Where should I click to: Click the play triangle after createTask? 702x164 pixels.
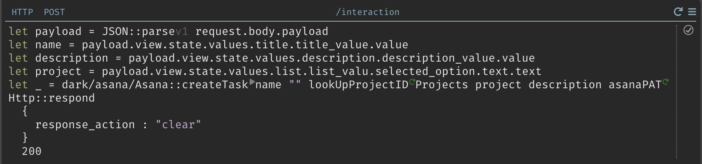252,82
